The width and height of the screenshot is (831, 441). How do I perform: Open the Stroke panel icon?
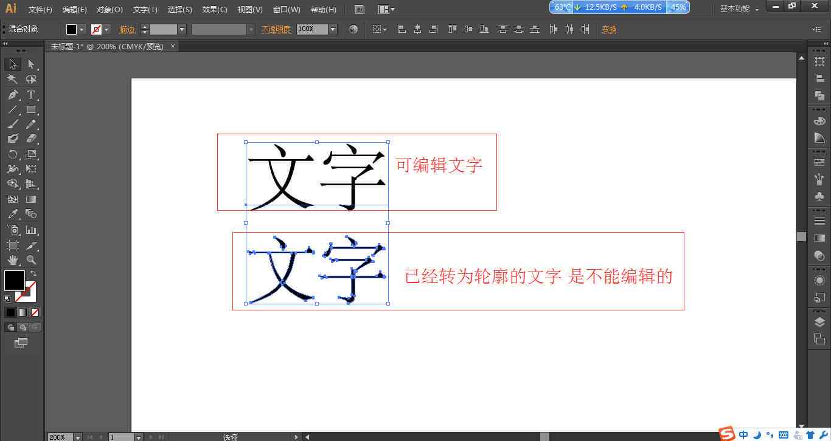click(819, 221)
